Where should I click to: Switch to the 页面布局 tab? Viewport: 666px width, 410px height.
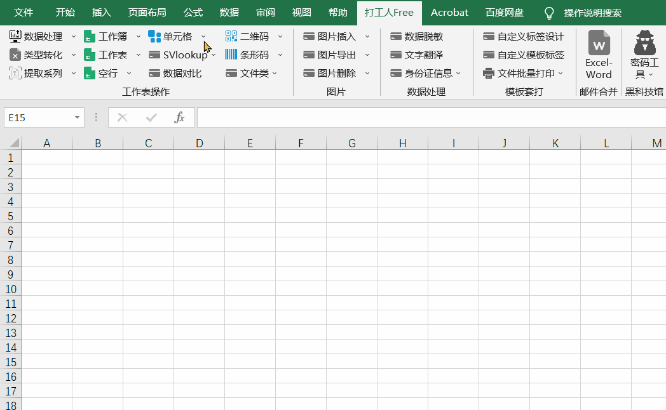pyautogui.click(x=147, y=13)
